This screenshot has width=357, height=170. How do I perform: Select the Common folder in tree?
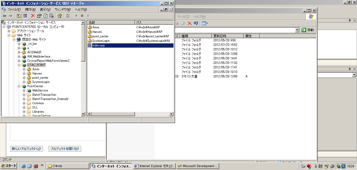coord(38,103)
